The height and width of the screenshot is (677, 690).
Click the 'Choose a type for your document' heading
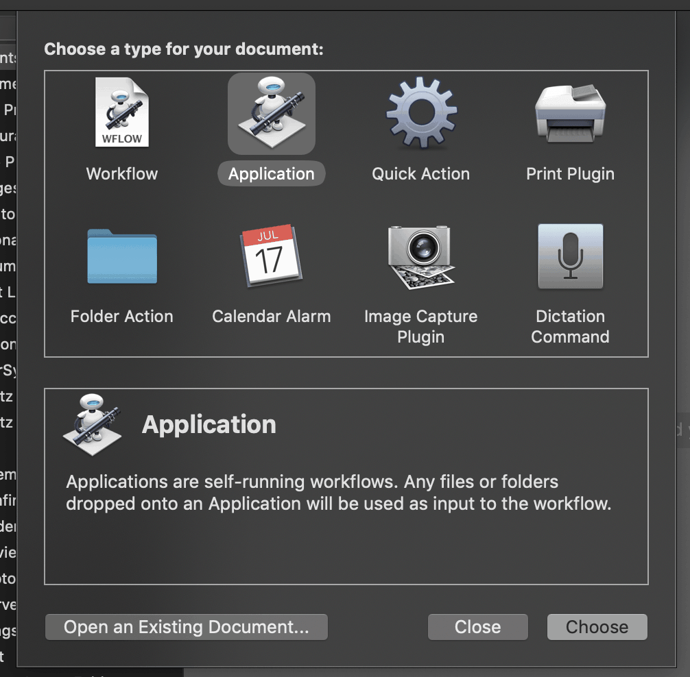click(x=184, y=49)
